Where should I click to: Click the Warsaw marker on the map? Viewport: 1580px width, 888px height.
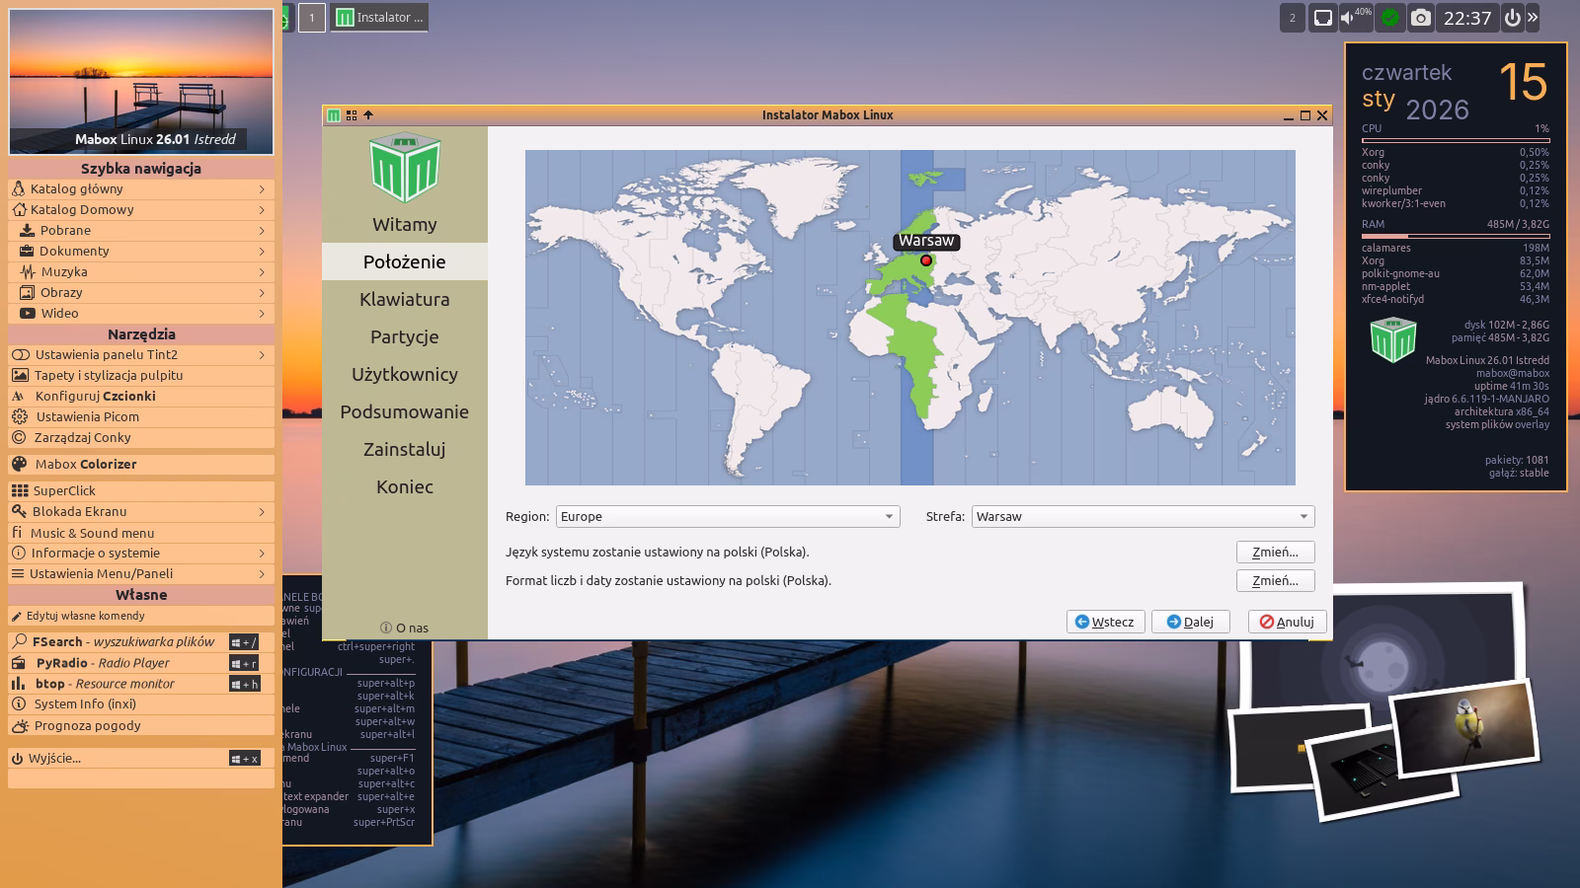[926, 260]
